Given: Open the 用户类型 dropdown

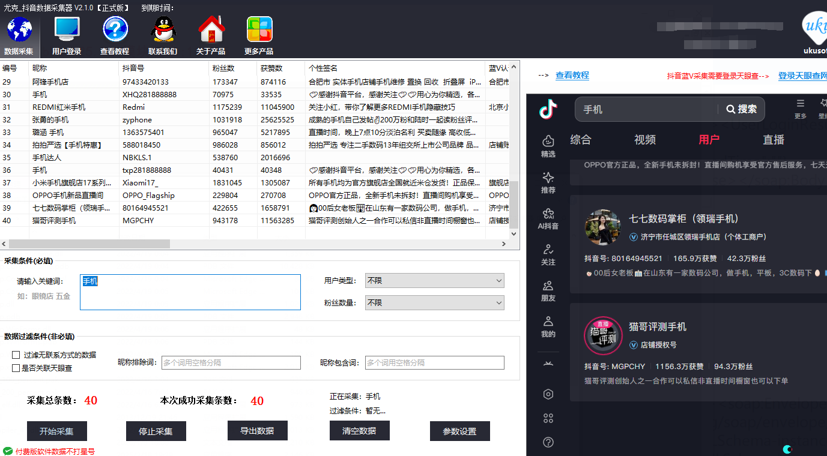Looking at the screenshot, I should [x=434, y=280].
